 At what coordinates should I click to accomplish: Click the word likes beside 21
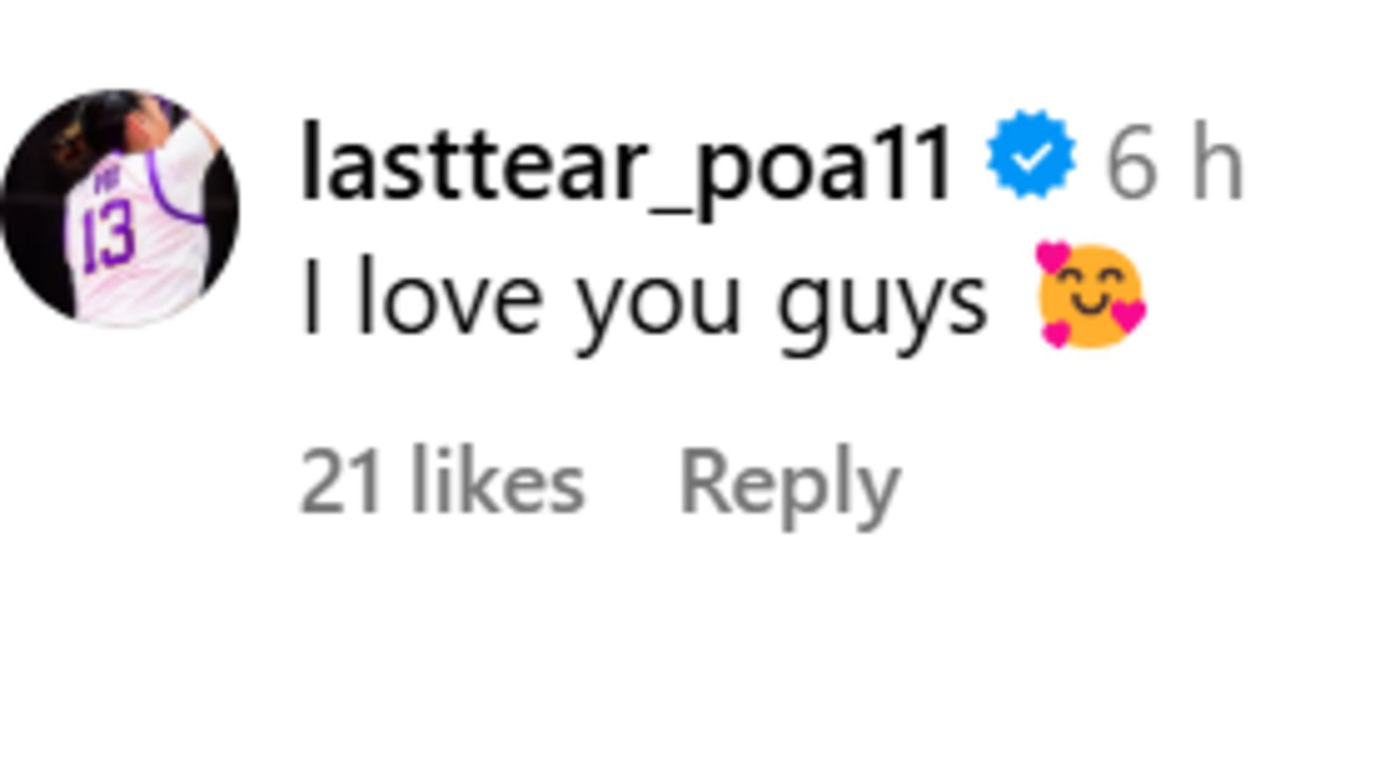pos(498,481)
